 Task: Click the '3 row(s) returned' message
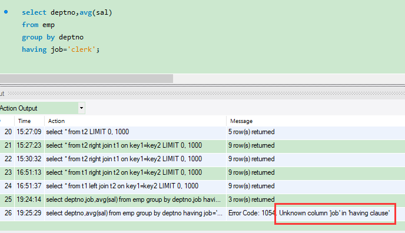tap(251, 199)
